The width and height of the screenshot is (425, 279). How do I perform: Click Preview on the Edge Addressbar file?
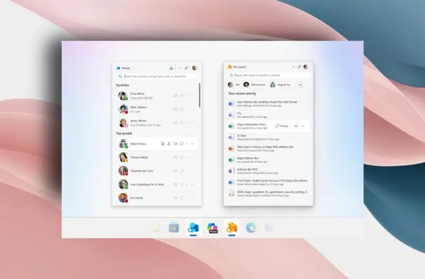(x=282, y=126)
